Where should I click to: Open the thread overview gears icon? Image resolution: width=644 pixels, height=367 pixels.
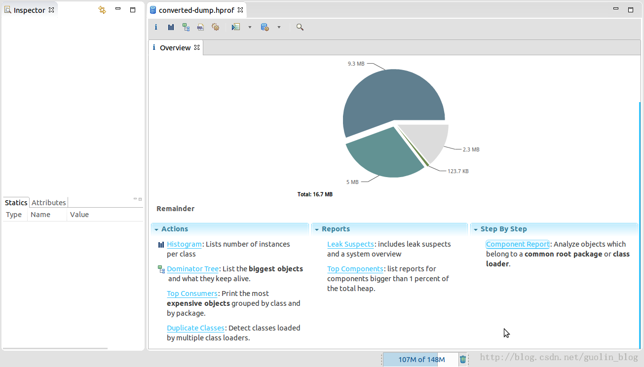215,27
